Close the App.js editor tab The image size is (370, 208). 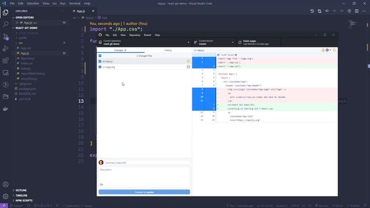93,11
